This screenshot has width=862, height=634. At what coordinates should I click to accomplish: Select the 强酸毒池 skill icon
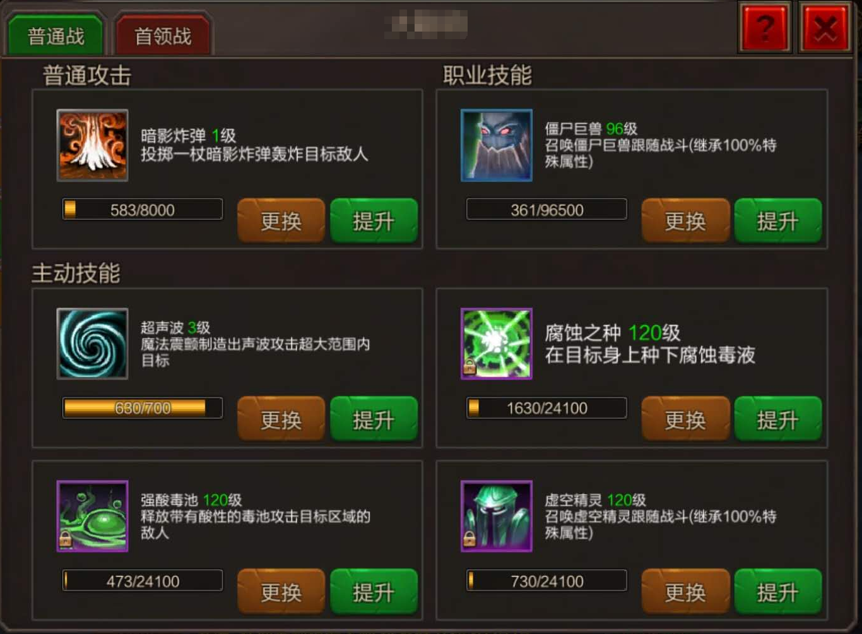(x=92, y=516)
